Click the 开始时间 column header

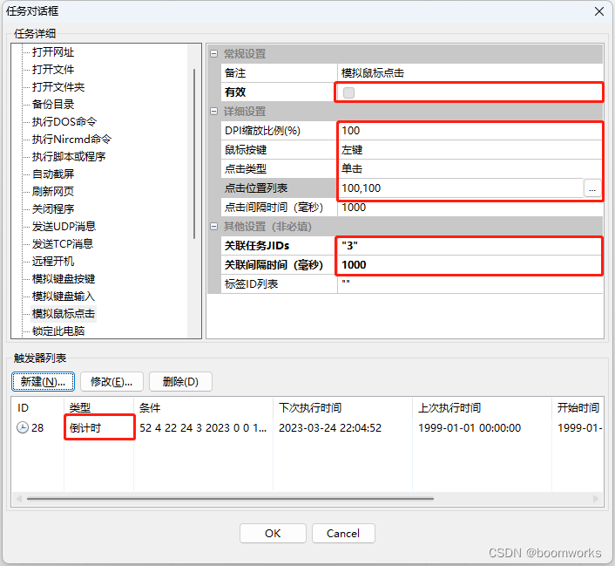578,407
